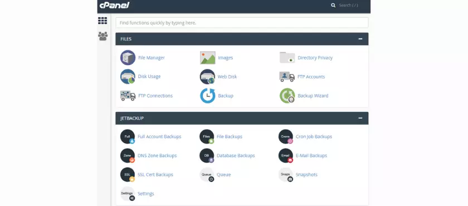Open the File Manager link

152,58
